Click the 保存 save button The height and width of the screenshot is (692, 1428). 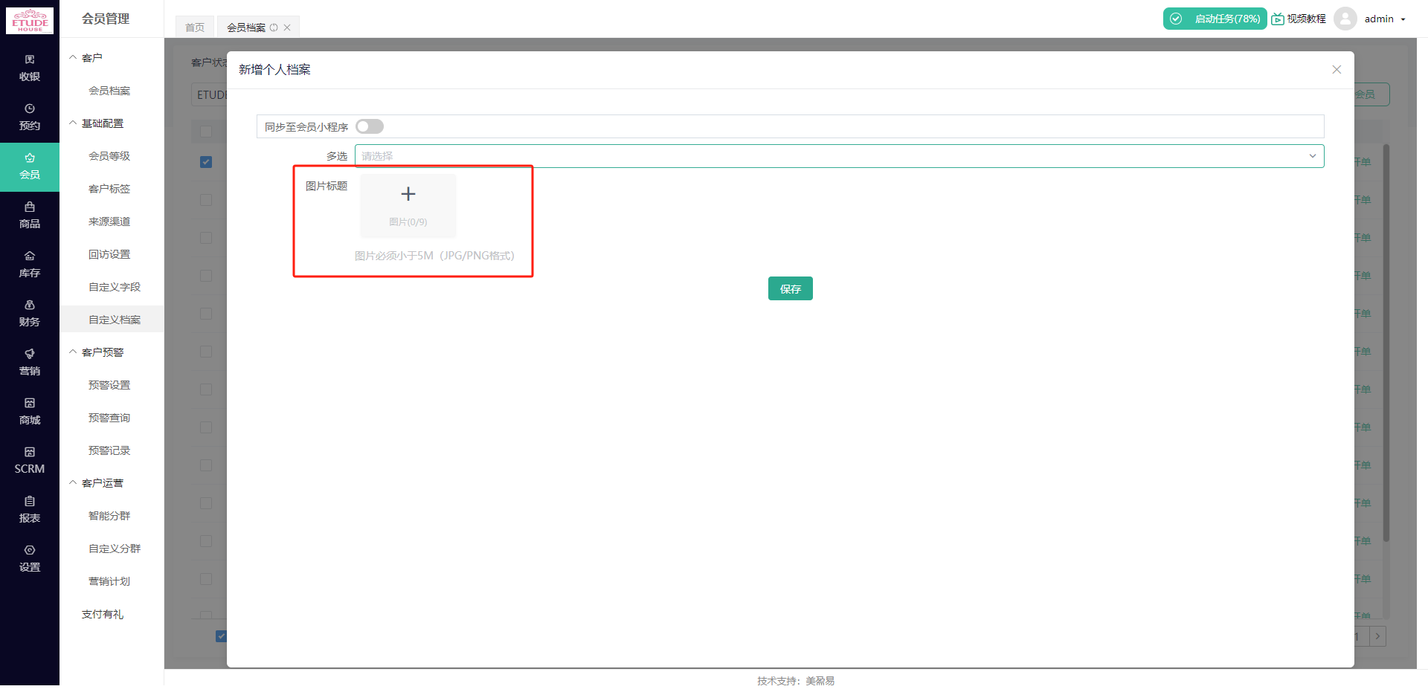point(790,288)
